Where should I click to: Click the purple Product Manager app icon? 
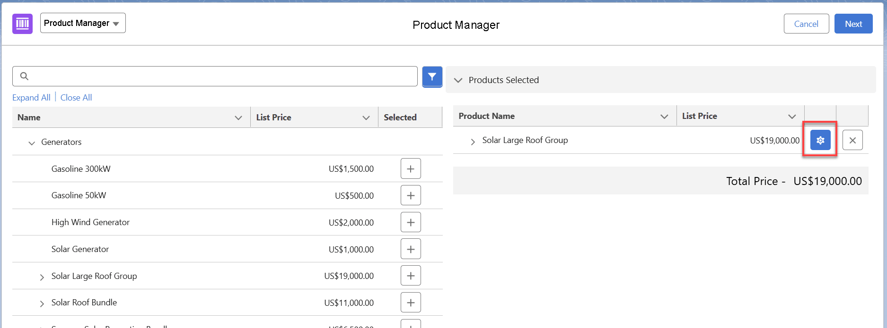pos(22,24)
